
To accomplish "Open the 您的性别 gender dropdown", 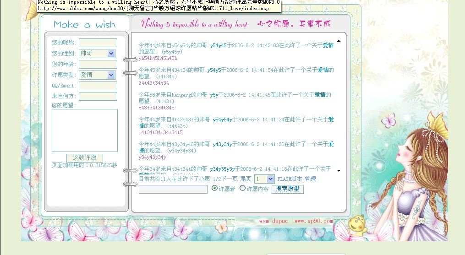I will [111, 54].
